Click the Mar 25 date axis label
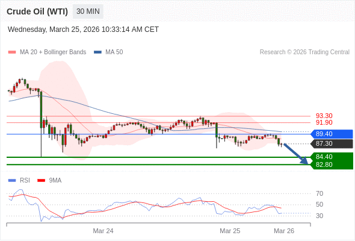The image size is (355, 241). point(230,231)
